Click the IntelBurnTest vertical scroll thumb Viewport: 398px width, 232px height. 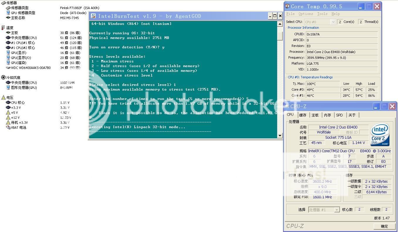pyautogui.click(x=280, y=36)
